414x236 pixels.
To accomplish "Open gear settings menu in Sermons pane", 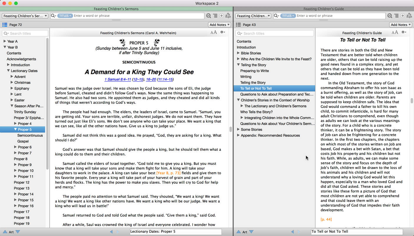I will (x=223, y=32).
